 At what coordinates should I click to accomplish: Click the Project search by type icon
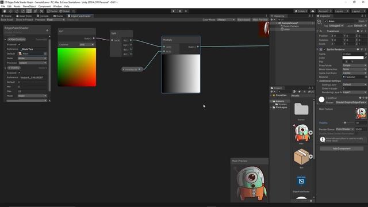pos(294,92)
